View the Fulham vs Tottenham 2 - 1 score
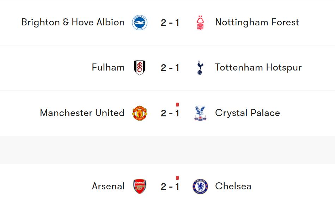335x207 pixels. click(170, 68)
